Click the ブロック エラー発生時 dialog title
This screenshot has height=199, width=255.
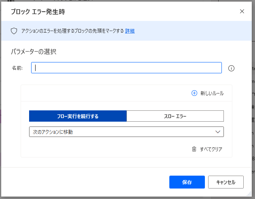(38, 12)
